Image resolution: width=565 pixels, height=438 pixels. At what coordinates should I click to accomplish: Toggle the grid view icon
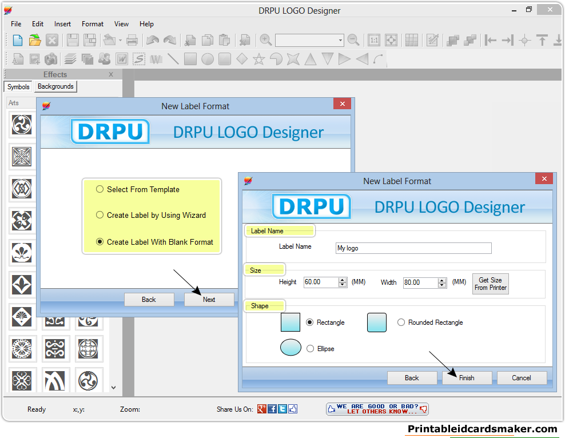click(x=412, y=40)
